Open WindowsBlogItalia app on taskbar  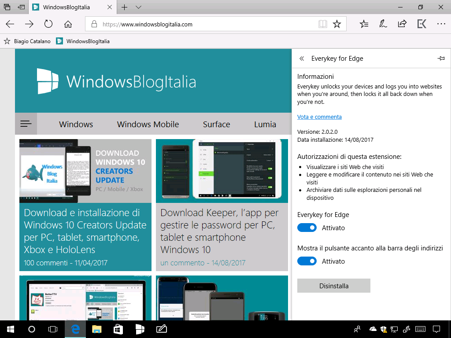pos(140,329)
